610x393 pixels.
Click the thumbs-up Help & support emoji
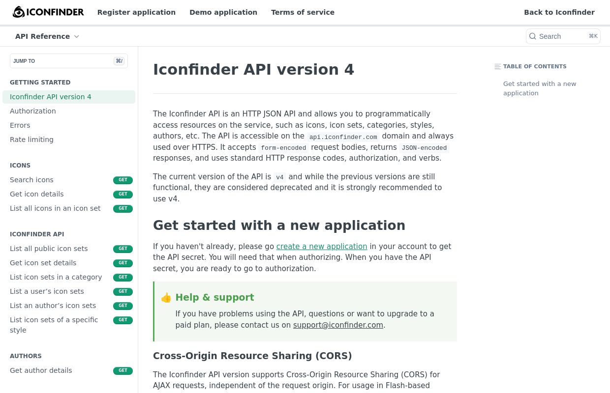point(166,298)
